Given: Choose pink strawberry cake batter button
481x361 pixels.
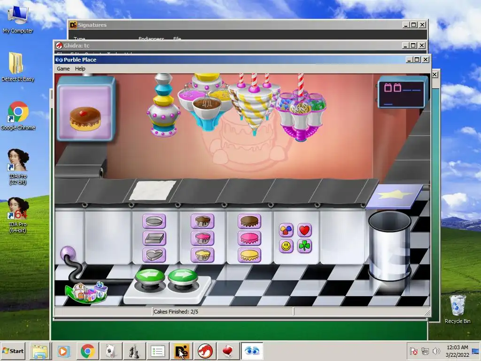Looking at the screenshot, I should click(202, 238).
